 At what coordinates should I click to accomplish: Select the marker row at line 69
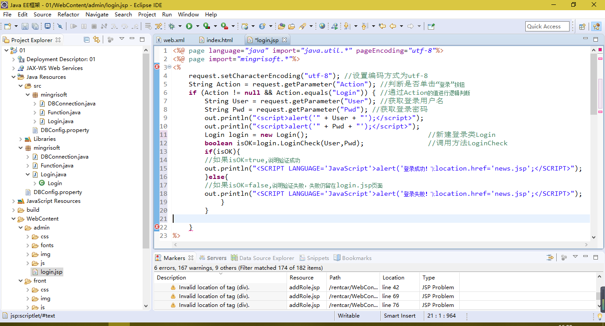pos(306,296)
